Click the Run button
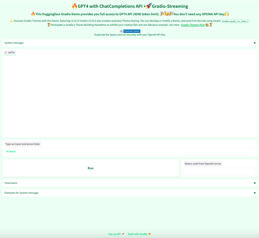 click(91, 168)
